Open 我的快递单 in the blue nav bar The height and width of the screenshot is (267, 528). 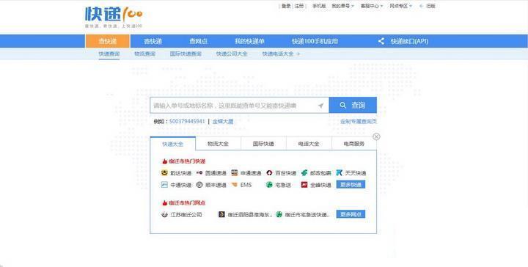[249, 41]
